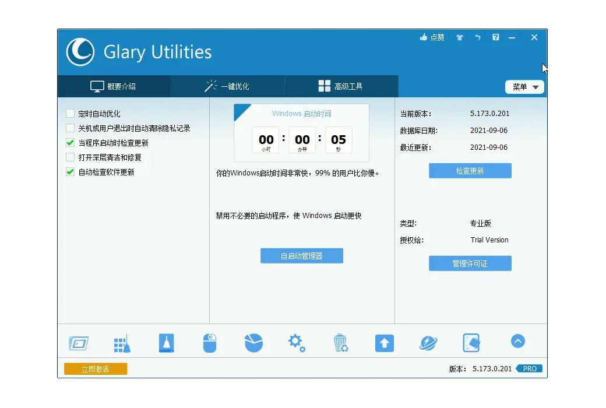Click the 专业版 type value
Image resolution: width=606 pixels, height=408 pixels.
tap(480, 223)
